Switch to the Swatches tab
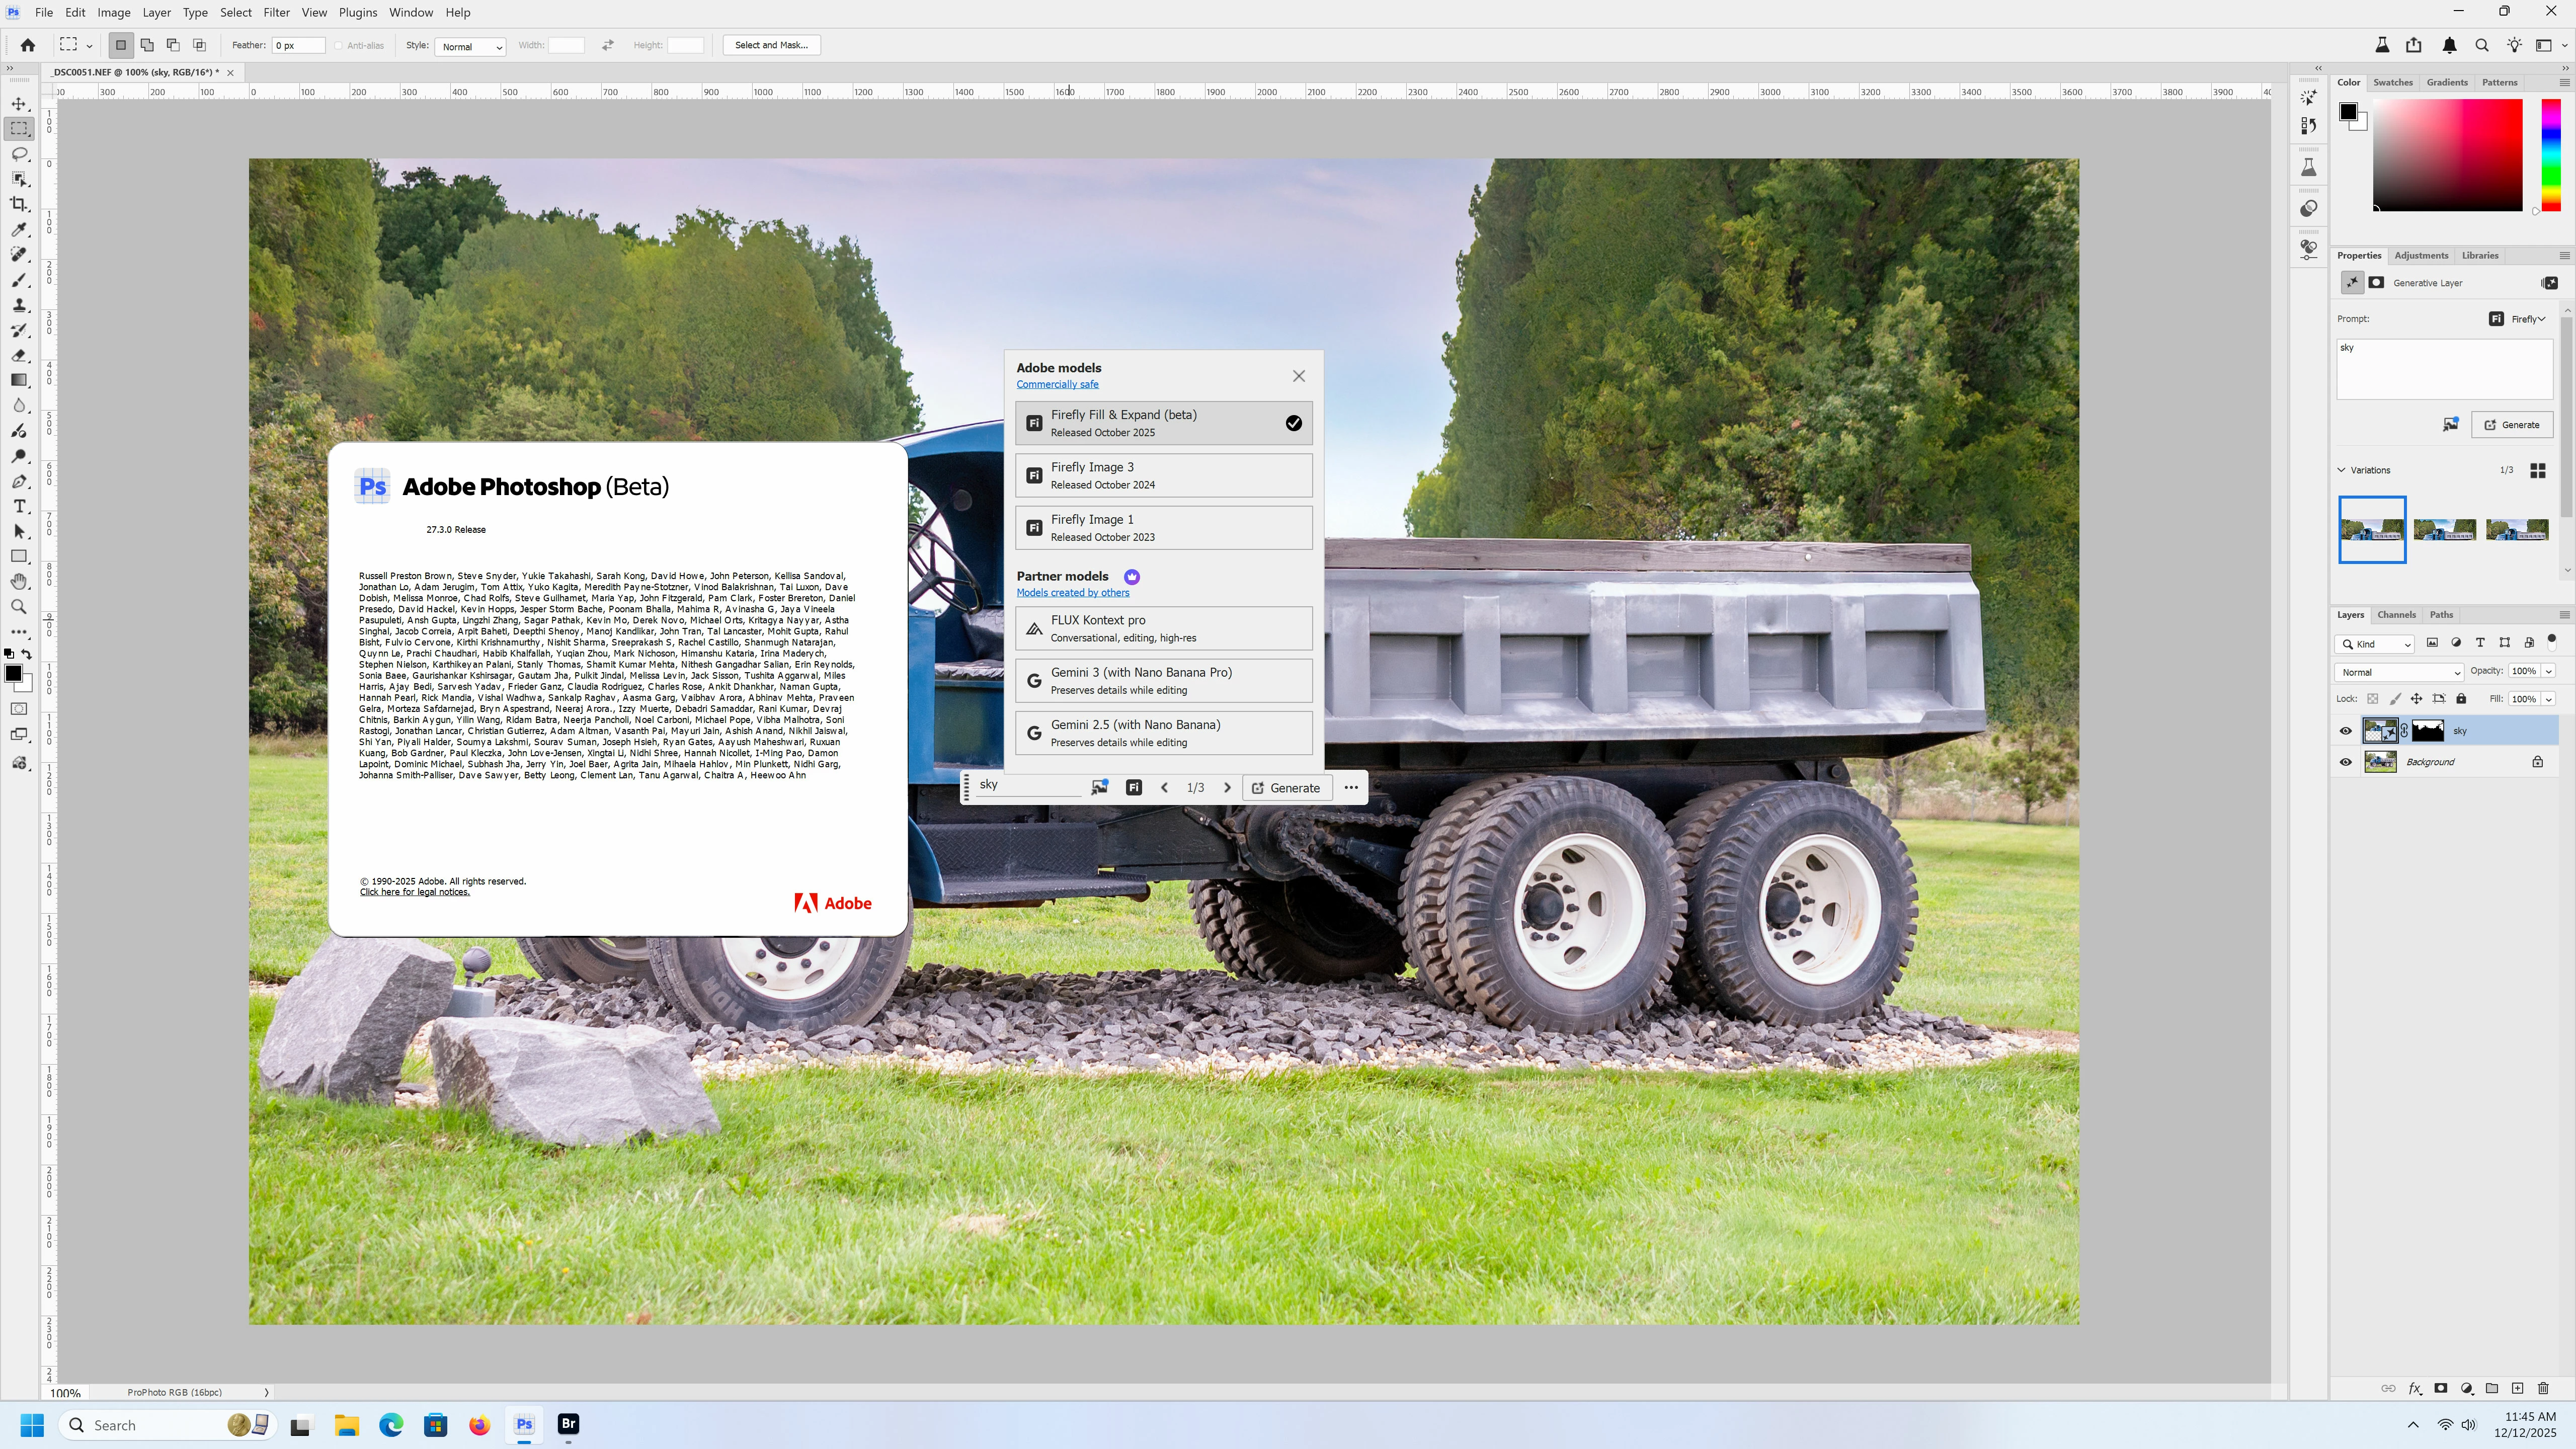Screen dimensions: 2576x1449 click(2393, 82)
